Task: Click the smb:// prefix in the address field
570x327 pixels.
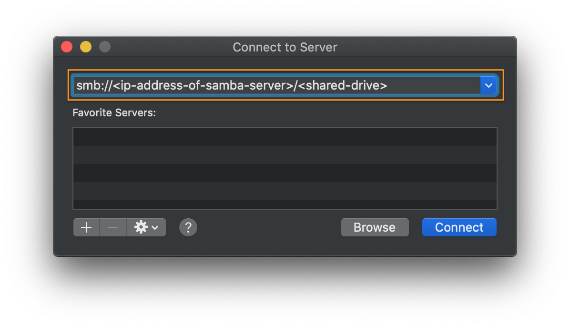Action: (94, 85)
